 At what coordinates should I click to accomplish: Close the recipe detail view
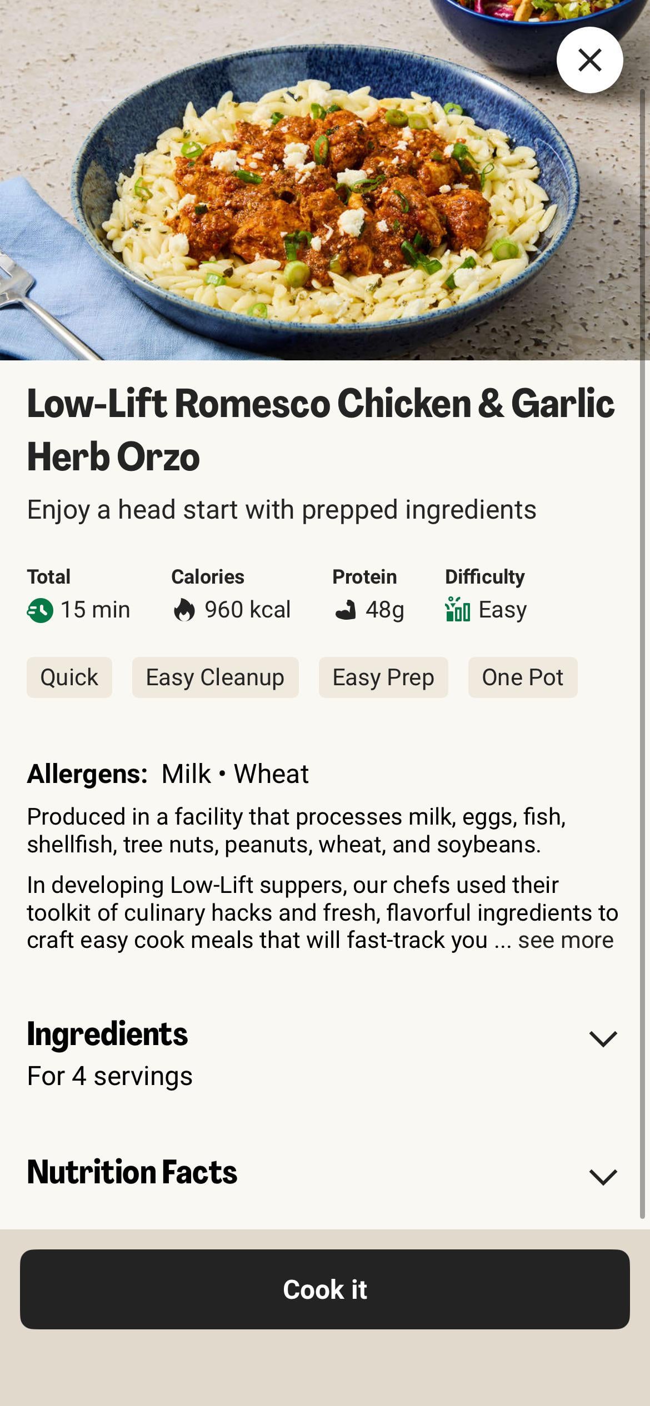point(589,60)
